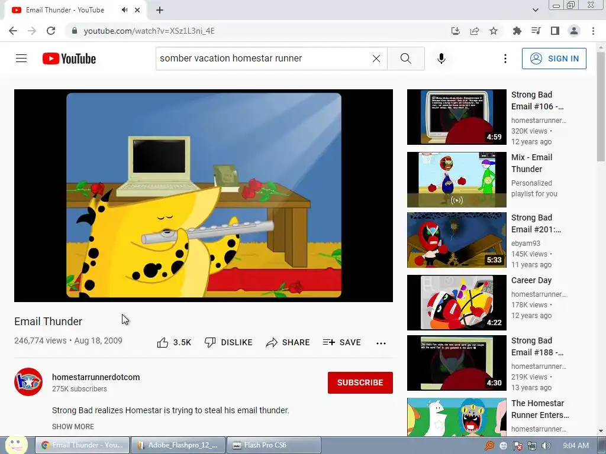Viewport: 606px width, 454px height.
Task: Go forward in browser
Action: click(32, 31)
